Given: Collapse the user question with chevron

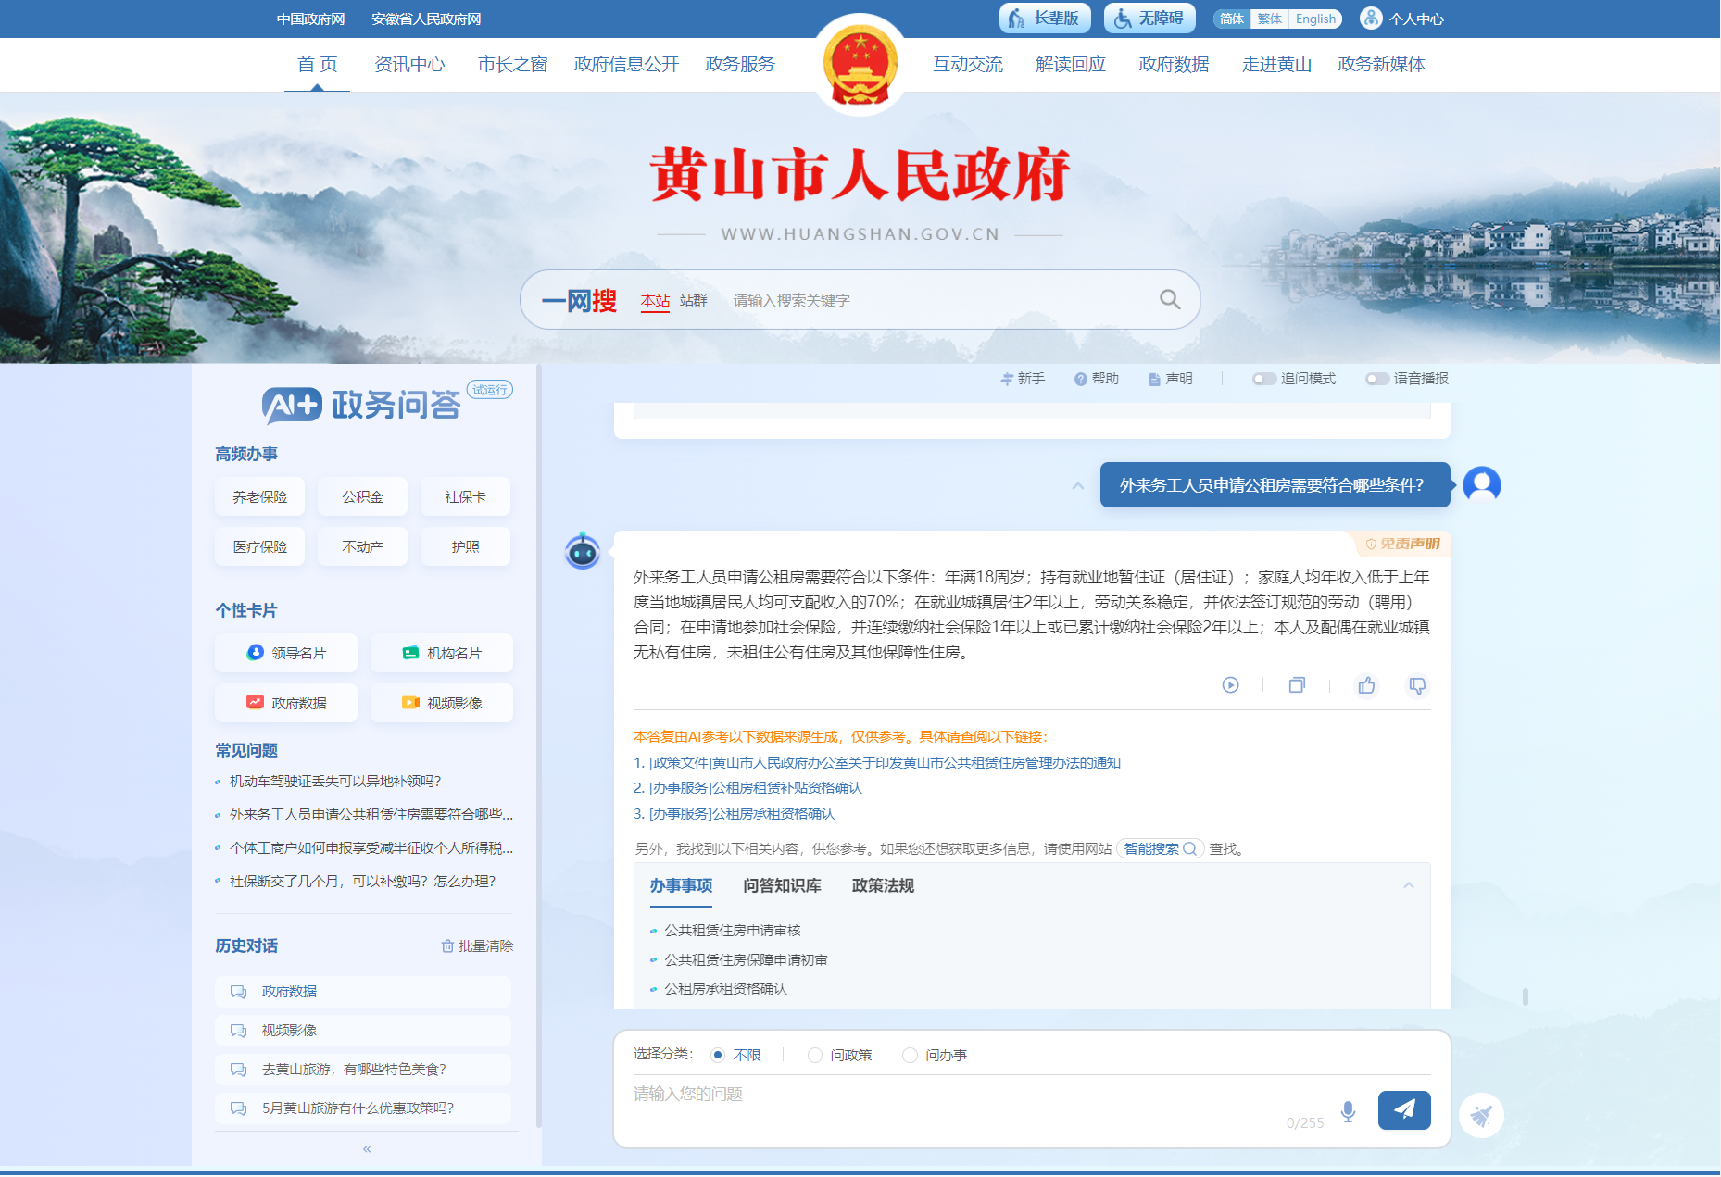Looking at the screenshot, I should [1078, 485].
